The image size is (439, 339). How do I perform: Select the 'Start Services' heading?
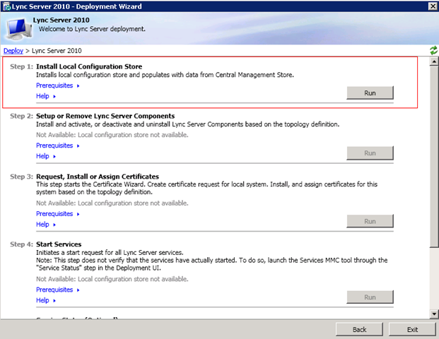click(59, 244)
